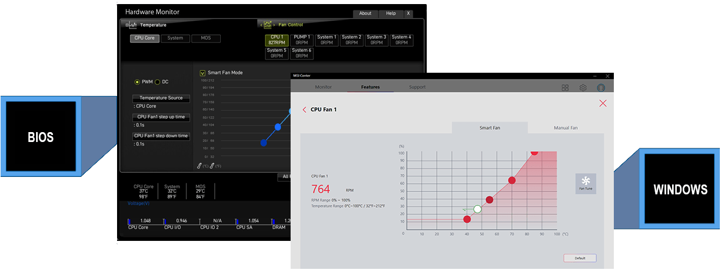Open the Temperature Source selector
This screenshot has width=721, height=277.
(x=161, y=98)
